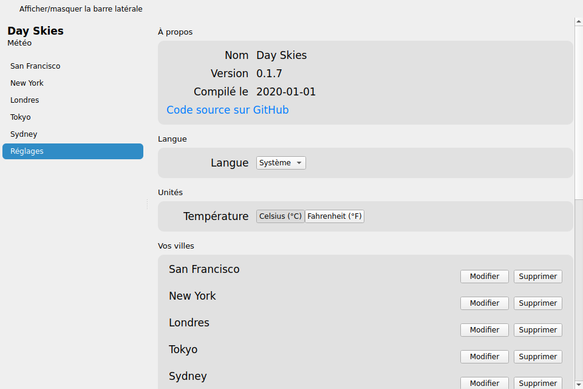Click the scrollbar up arrow

pyautogui.click(x=579, y=22)
